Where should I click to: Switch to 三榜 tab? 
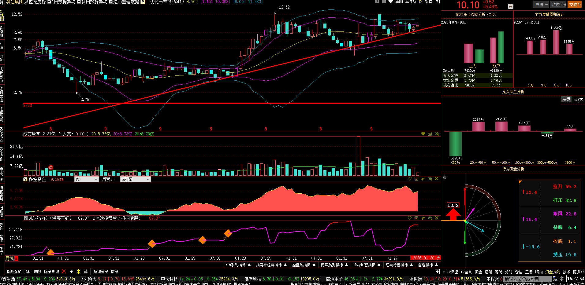(x=529, y=272)
